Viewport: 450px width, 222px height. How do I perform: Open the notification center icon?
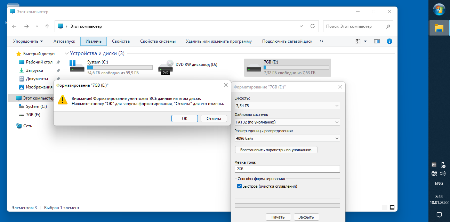pos(439,214)
